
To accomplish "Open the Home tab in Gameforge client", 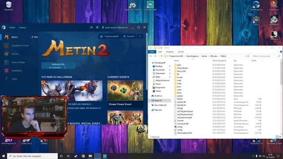I will point(12,27).
